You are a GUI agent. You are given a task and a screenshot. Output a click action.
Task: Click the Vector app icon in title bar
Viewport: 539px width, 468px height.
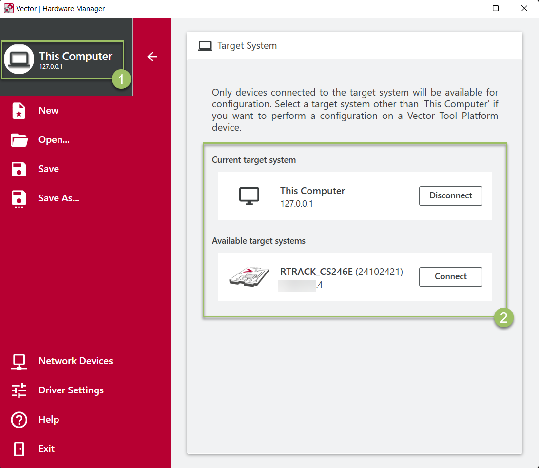pos(8,9)
